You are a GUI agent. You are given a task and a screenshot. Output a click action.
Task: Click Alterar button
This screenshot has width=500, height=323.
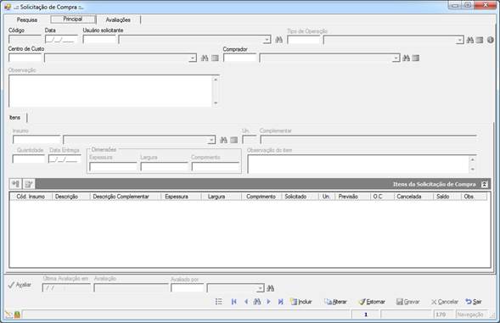(335, 302)
